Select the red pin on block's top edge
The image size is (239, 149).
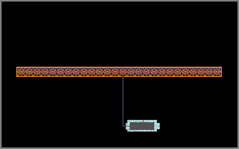click(x=143, y=121)
